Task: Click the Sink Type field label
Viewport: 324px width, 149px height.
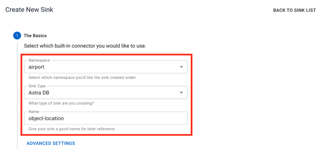Action: coord(37,86)
